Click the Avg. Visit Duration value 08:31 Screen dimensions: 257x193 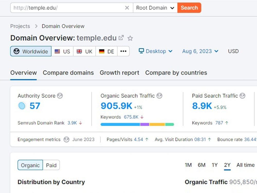click(200, 139)
